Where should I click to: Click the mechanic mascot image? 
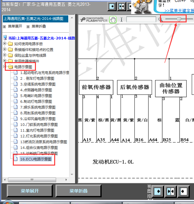point(142,7)
